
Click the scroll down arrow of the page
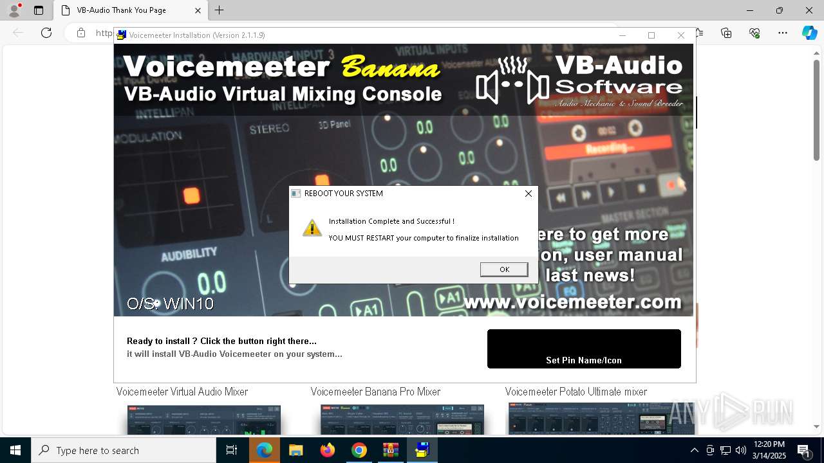(x=816, y=426)
